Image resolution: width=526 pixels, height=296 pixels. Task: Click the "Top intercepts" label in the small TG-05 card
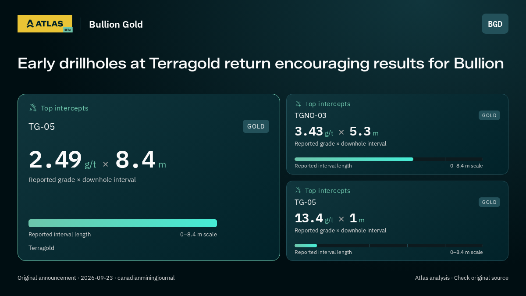coord(327,191)
